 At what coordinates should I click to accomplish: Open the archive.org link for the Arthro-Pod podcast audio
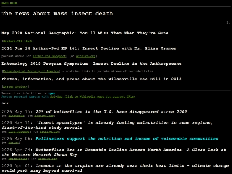point(86,56)
